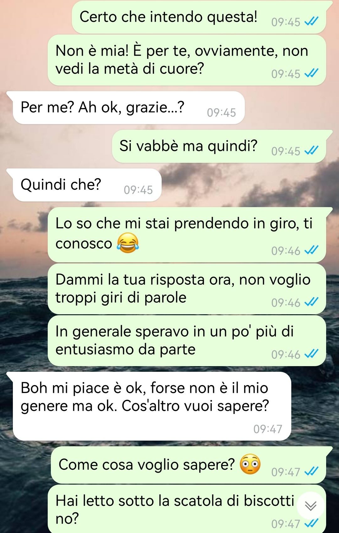Viewport: 339px width, 533px height.
Task: Tap the 'In generale speravo in un po' più' bubble
Action: tap(187, 341)
